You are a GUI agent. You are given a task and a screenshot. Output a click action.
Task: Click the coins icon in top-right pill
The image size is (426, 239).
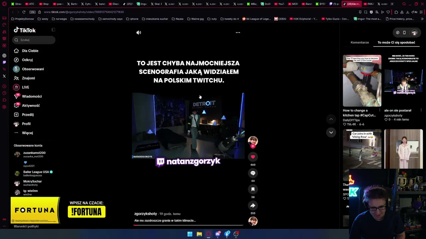click(x=398, y=33)
